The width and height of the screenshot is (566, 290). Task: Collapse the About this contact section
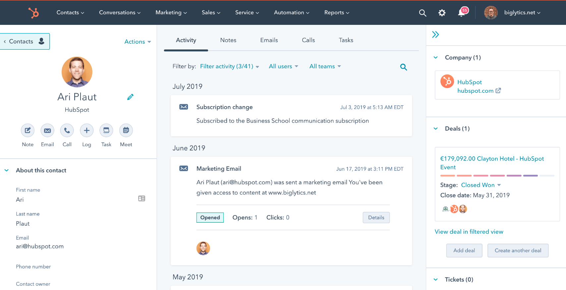coord(7,170)
